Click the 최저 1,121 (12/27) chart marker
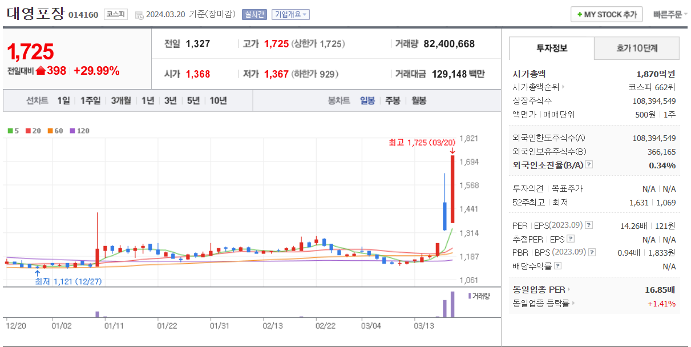Screen dimensions: 691x347 coord(68,281)
